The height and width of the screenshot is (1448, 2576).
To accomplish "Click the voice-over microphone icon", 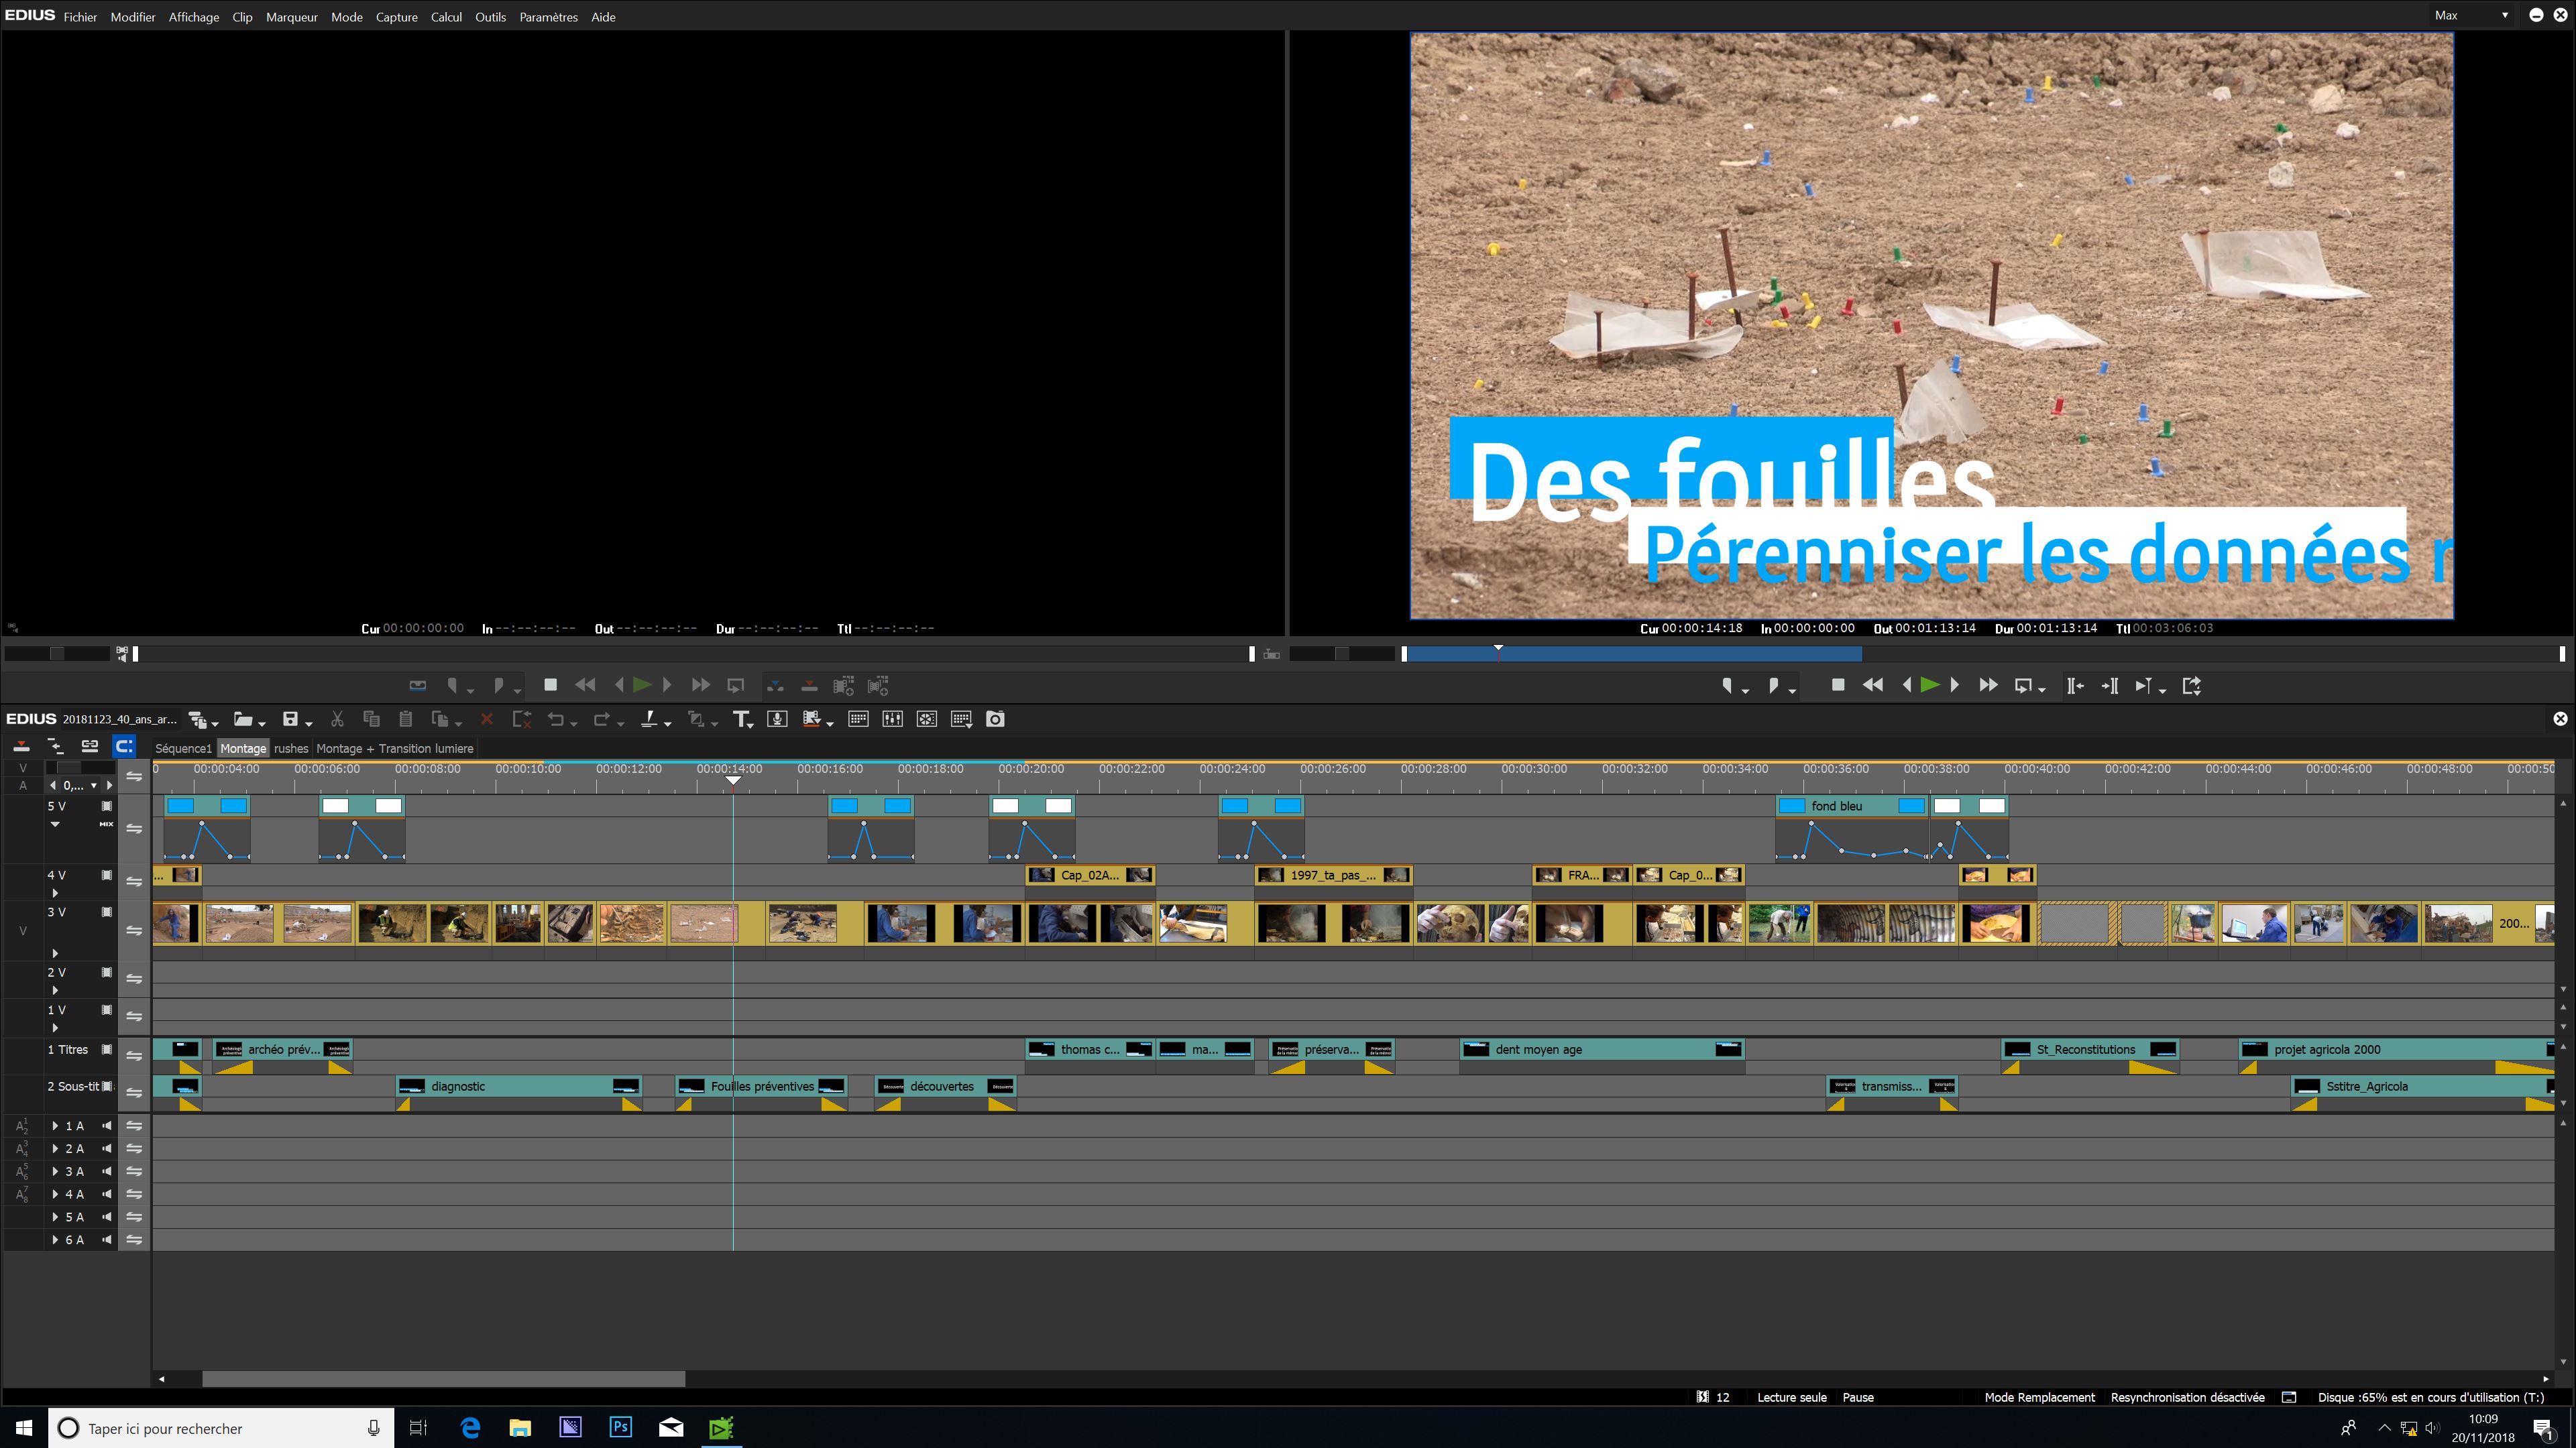I will click(777, 719).
